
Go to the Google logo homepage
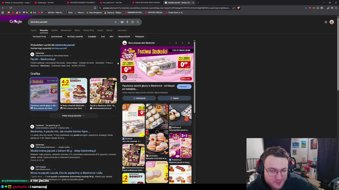[16, 22]
